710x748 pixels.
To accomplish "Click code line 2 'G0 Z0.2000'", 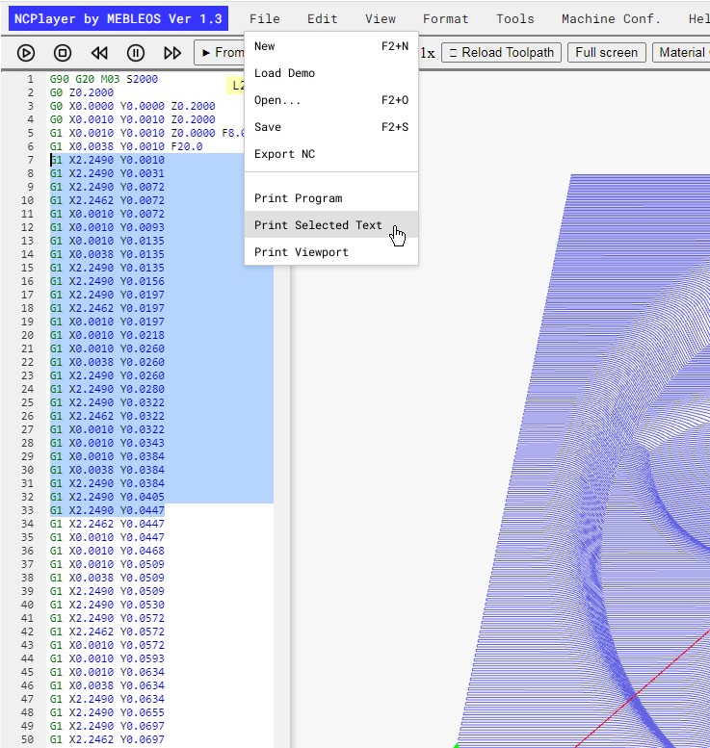I will pyautogui.click(x=82, y=92).
